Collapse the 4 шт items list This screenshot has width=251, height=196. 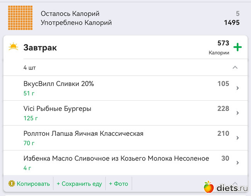tap(235, 68)
